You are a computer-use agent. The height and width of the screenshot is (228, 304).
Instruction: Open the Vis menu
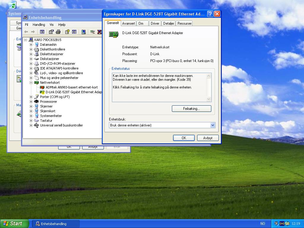coord(52,25)
